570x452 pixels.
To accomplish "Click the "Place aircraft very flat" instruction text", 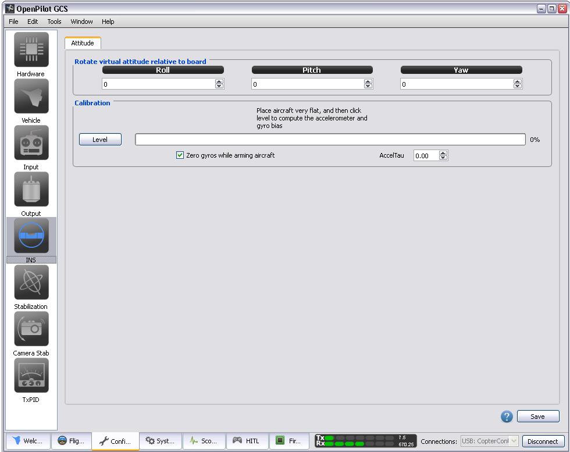I will [x=312, y=118].
